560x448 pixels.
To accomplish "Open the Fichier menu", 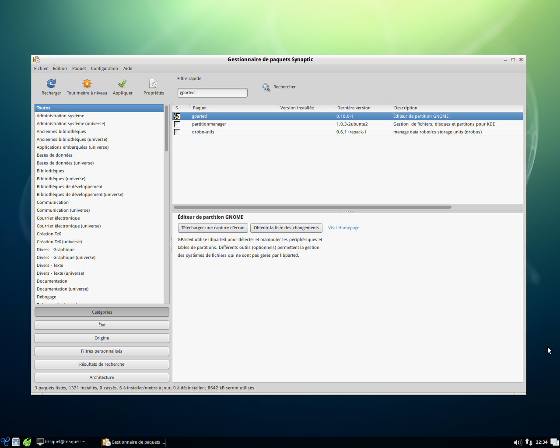I will pyautogui.click(x=41, y=69).
